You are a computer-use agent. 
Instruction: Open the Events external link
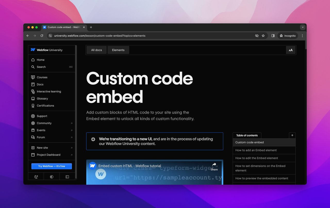[52, 130]
